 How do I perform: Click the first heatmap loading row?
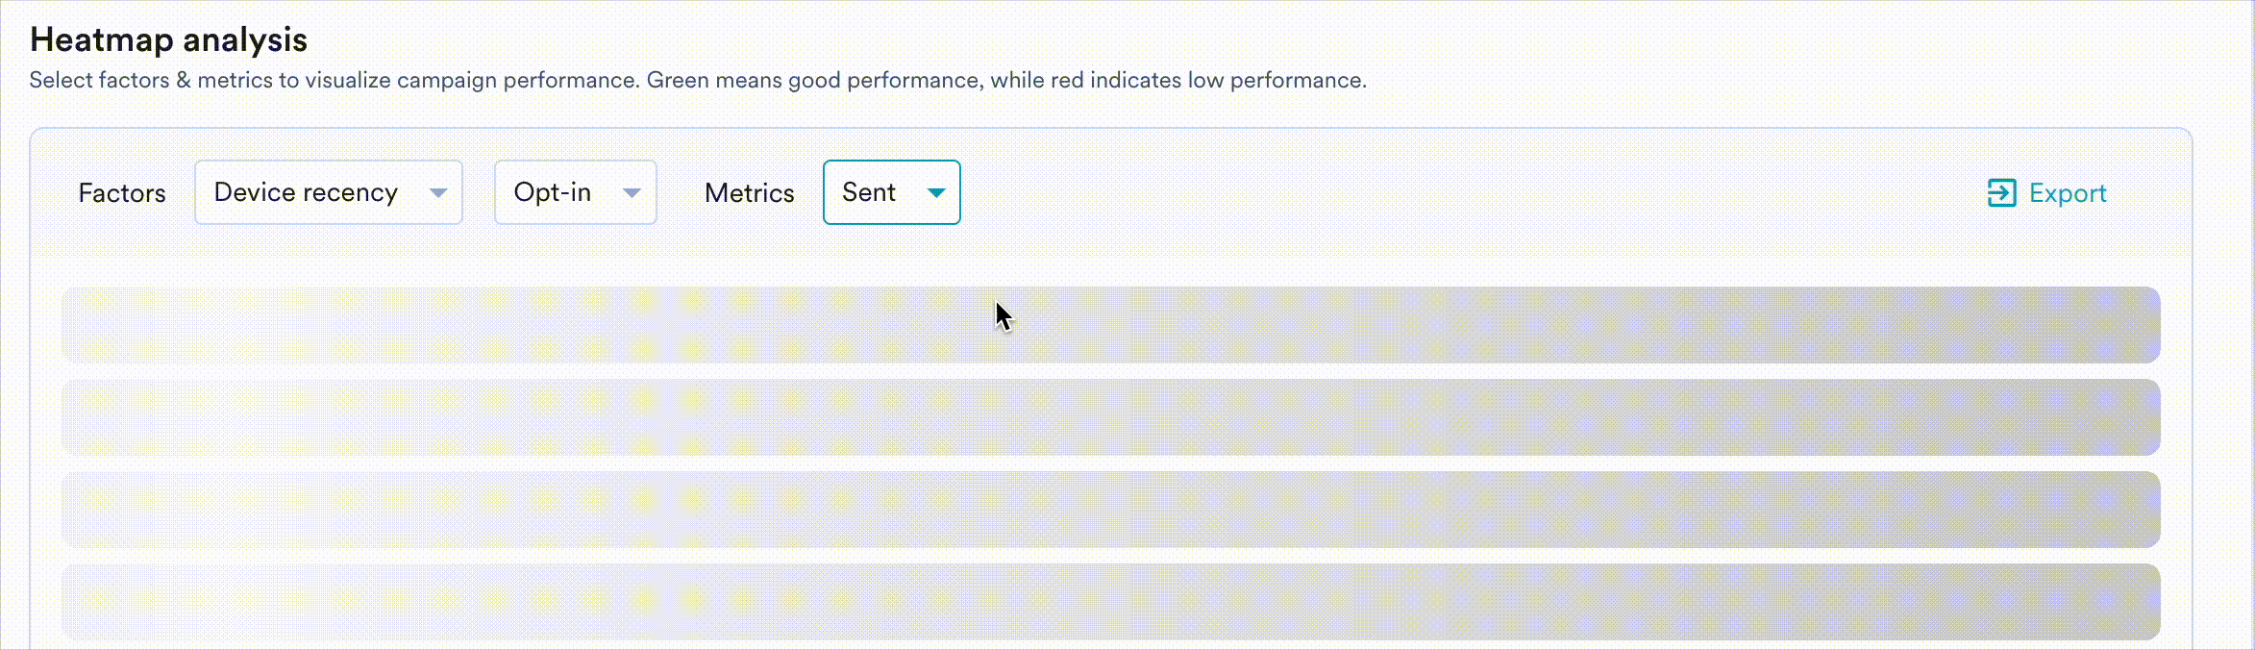coord(1110,325)
